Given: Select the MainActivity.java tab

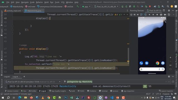Looking at the screenshot, I should (34, 11).
